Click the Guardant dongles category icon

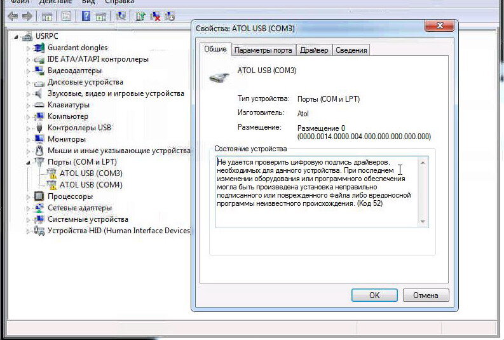pos(39,48)
